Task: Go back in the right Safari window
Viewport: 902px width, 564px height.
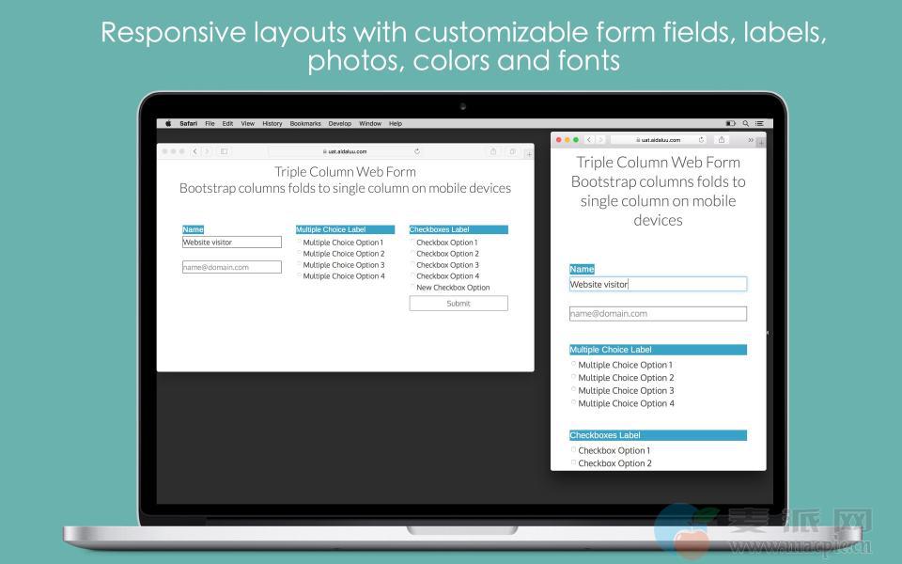Action: click(589, 140)
